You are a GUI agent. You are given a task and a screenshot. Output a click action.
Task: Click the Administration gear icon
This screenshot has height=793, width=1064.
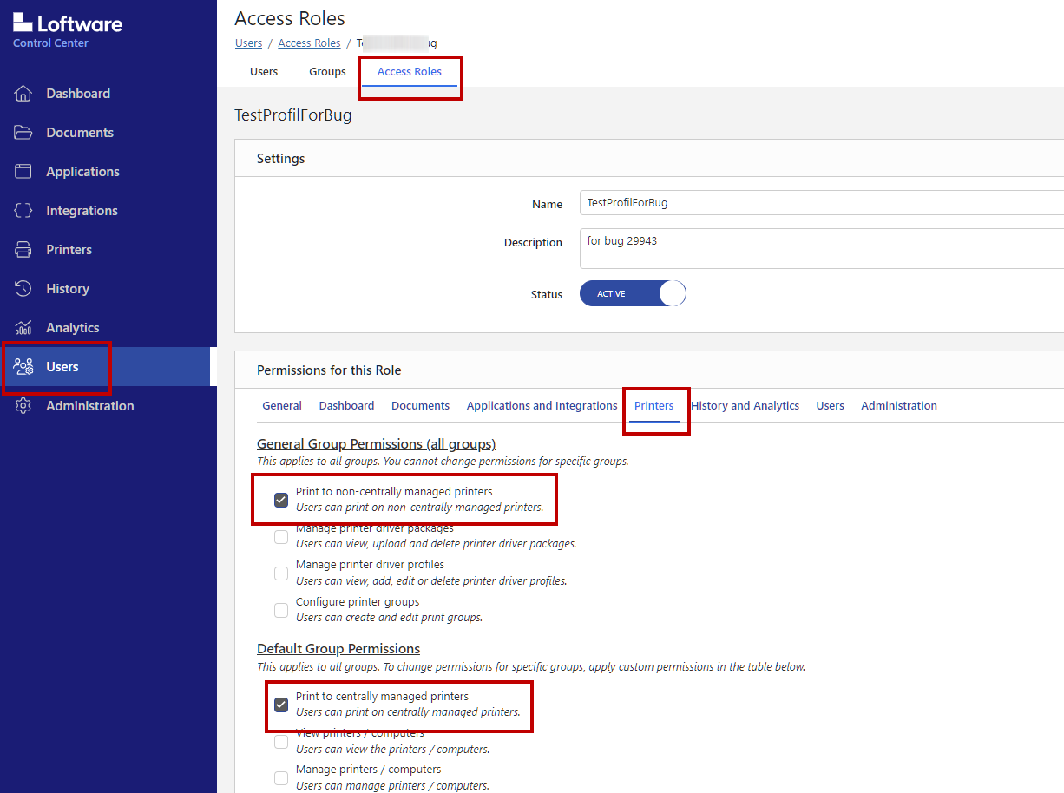23,406
